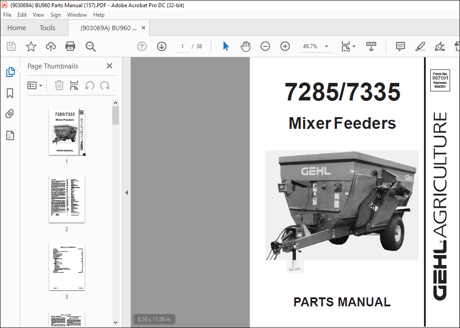Click the 'PARTS MANUAL' text

pyautogui.click(x=342, y=302)
